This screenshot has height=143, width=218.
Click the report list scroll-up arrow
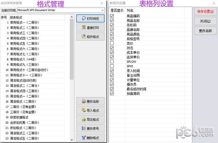pyautogui.click(x=72, y=17)
